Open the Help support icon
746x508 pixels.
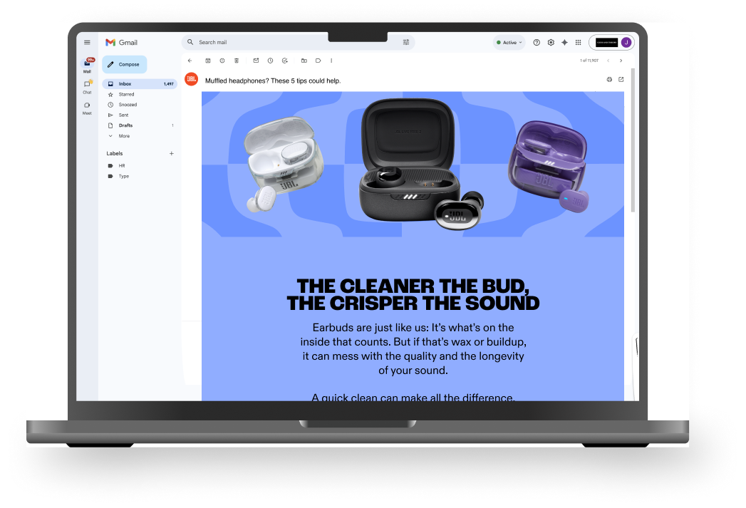[537, 42]
